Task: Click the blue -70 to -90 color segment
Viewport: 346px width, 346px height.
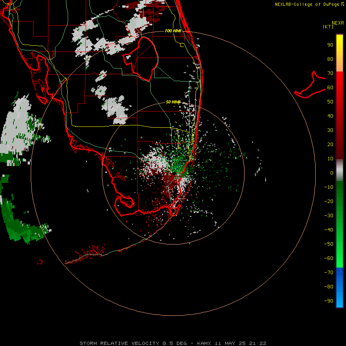Action: coord(339,288)
